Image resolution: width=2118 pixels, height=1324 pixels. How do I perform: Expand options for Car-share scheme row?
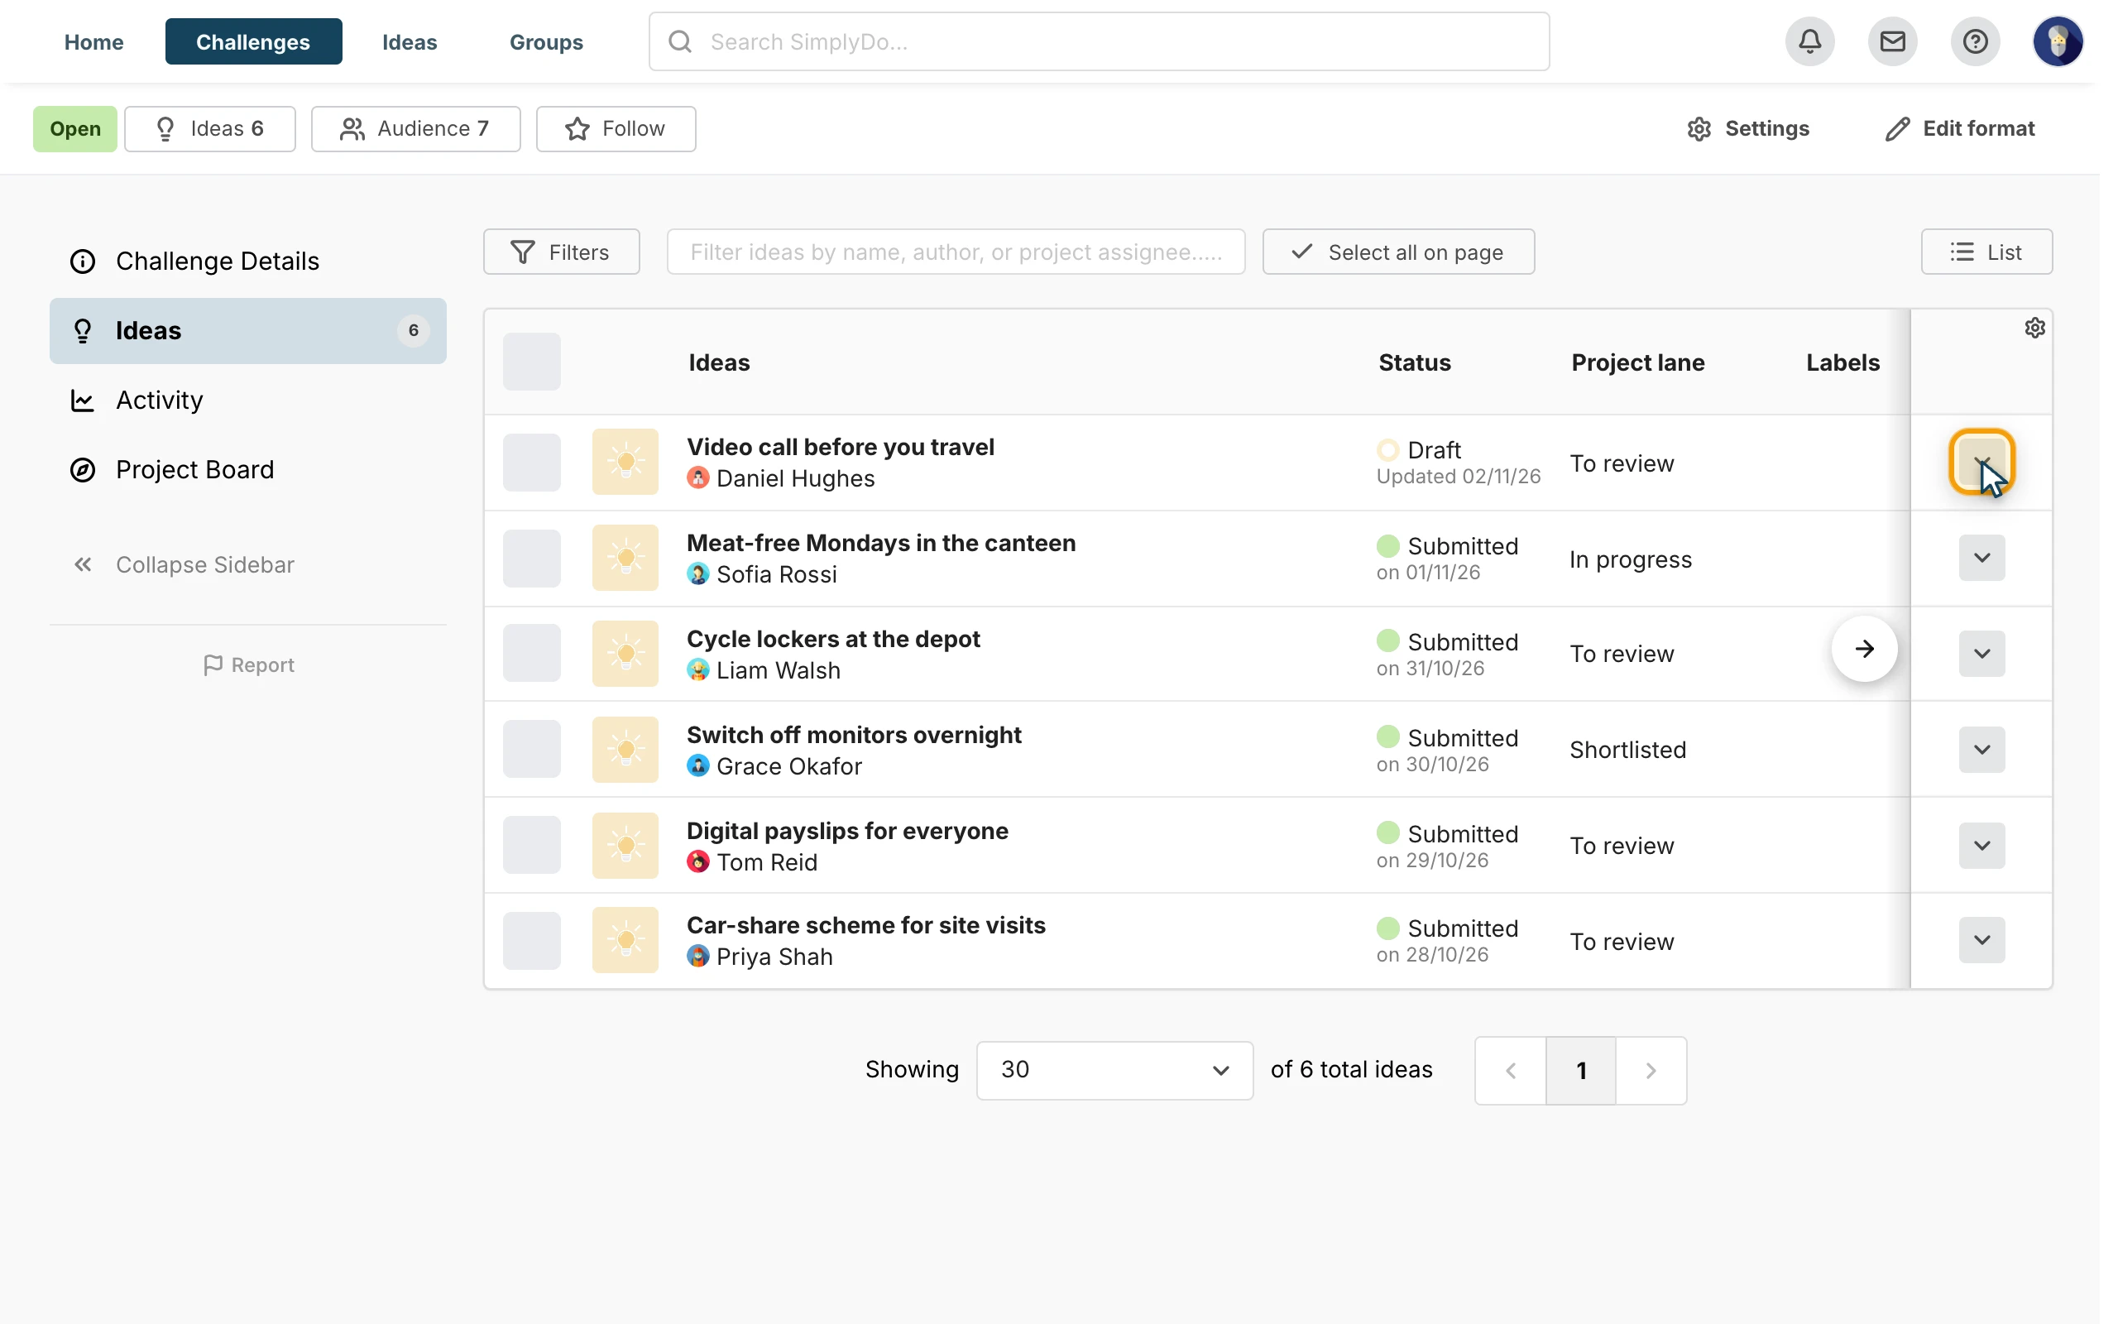point(1981,941)
